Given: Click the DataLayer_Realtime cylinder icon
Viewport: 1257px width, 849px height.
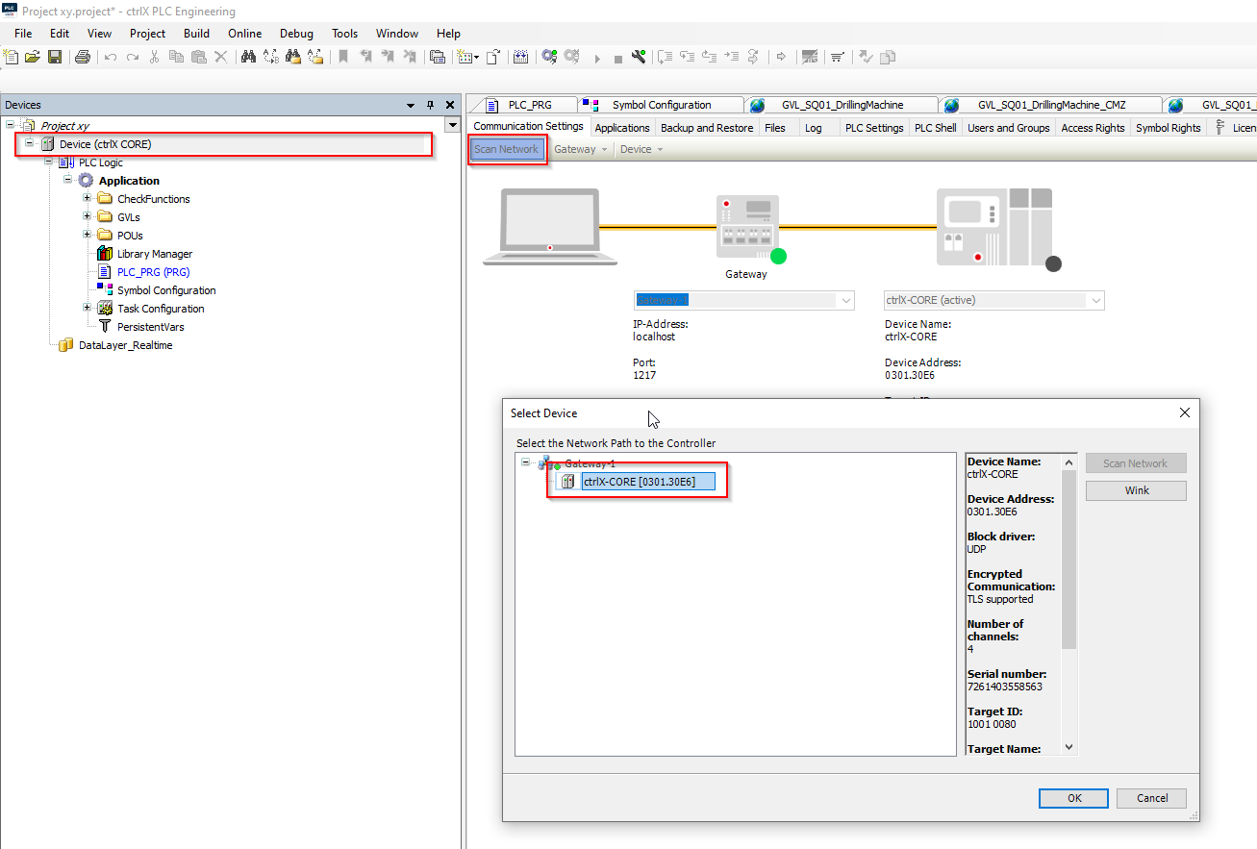Looking at the screenshot, I should [x=66, y=345].
